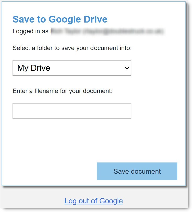The image size is (192, 212).
Task: Click the Save to Google Drive heading
Action: point(60,19)
